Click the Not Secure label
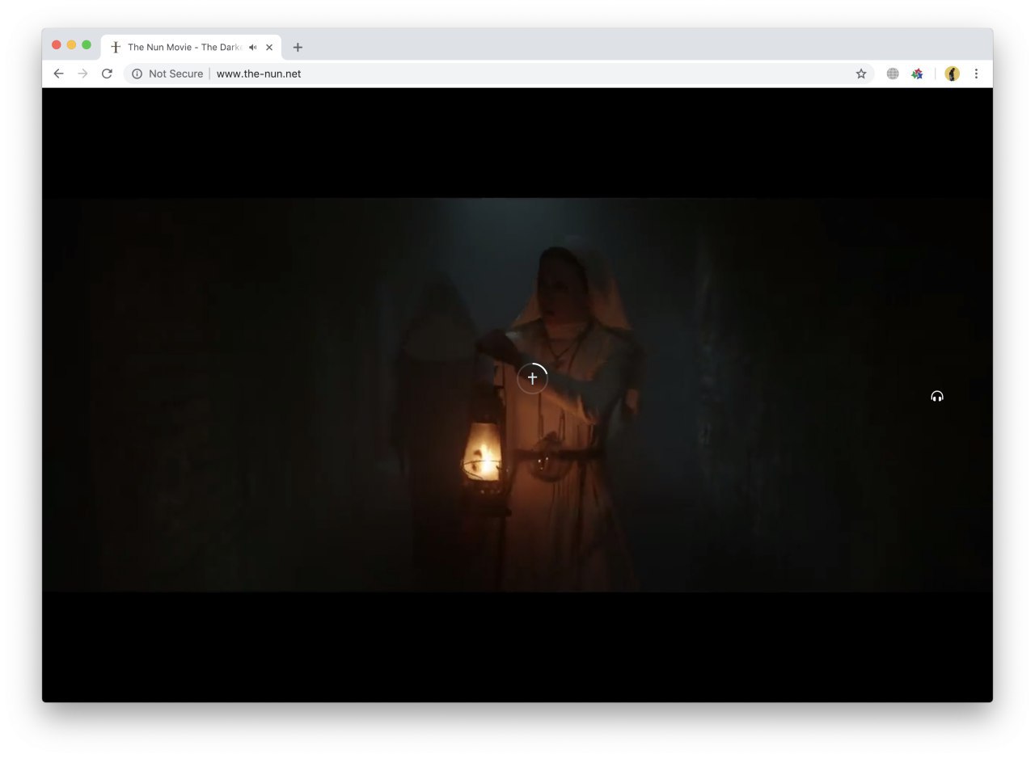The height and width of the screenshot is (758, 1035). [175, 74]
